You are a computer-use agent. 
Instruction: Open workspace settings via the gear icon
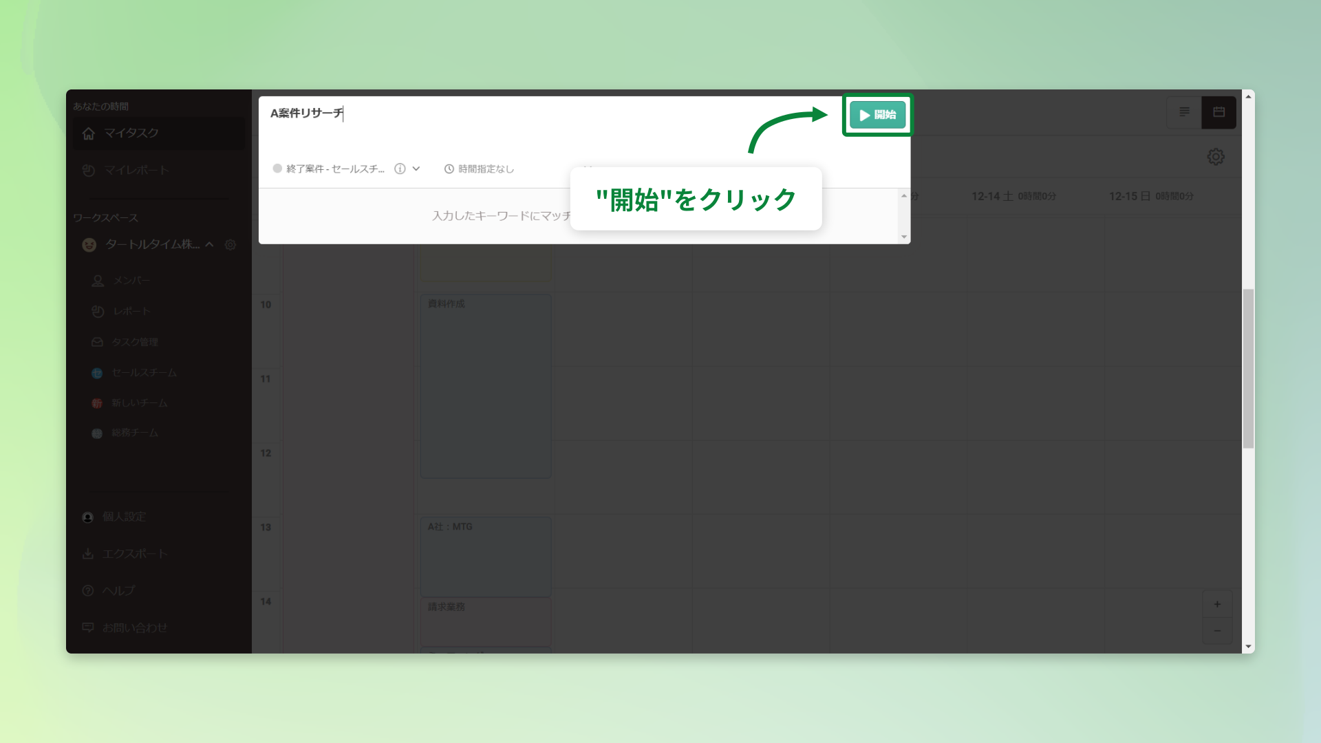230,245
